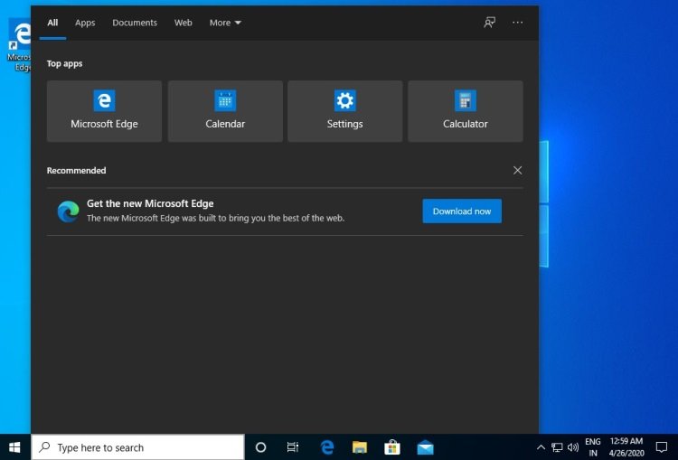
Task: Open Microsoft Edge from Top apps
Action: 104,111
